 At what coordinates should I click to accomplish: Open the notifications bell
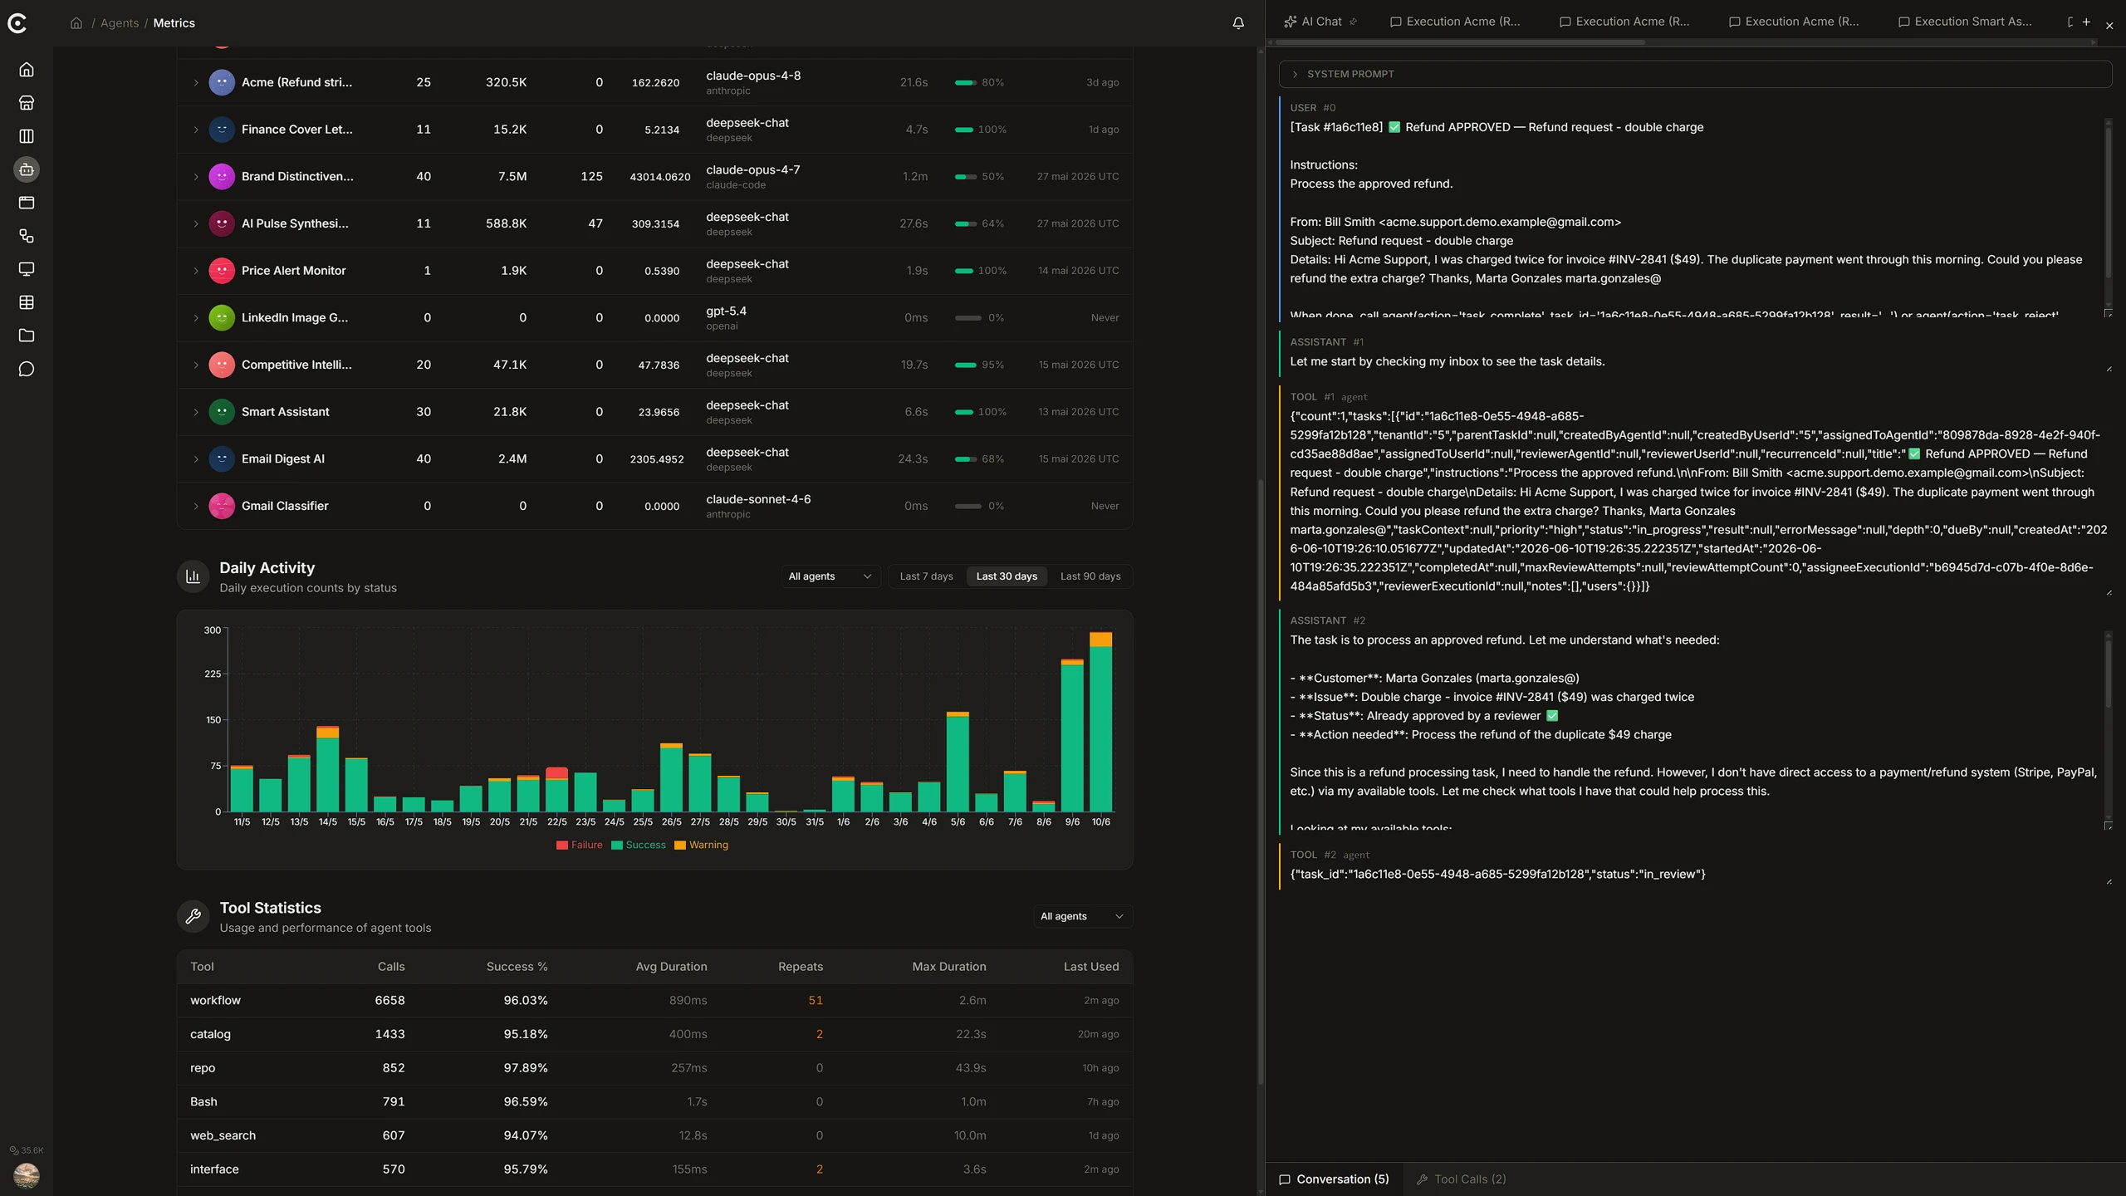tap(1238, 23)
